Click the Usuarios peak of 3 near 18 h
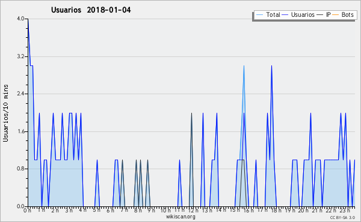 point(272,66)
